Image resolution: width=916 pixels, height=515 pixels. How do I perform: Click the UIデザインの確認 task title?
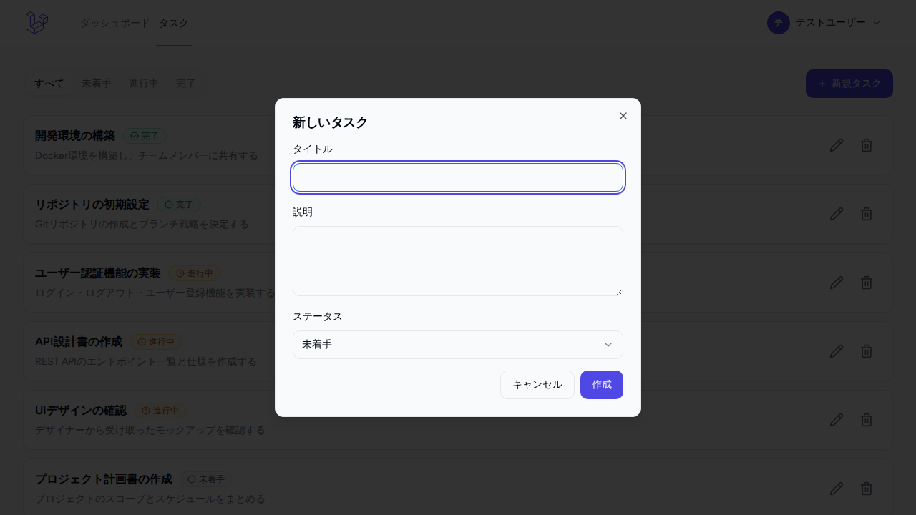pyautogui.click(x=81, y=411)
